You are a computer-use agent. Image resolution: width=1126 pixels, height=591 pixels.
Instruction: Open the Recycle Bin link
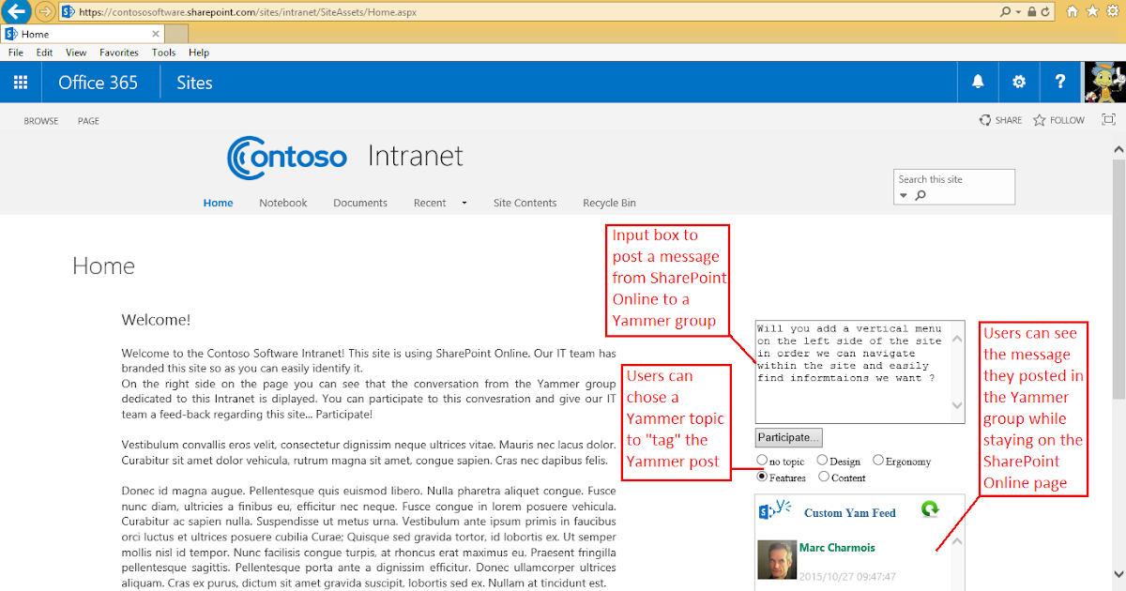(x=609, y=203)
